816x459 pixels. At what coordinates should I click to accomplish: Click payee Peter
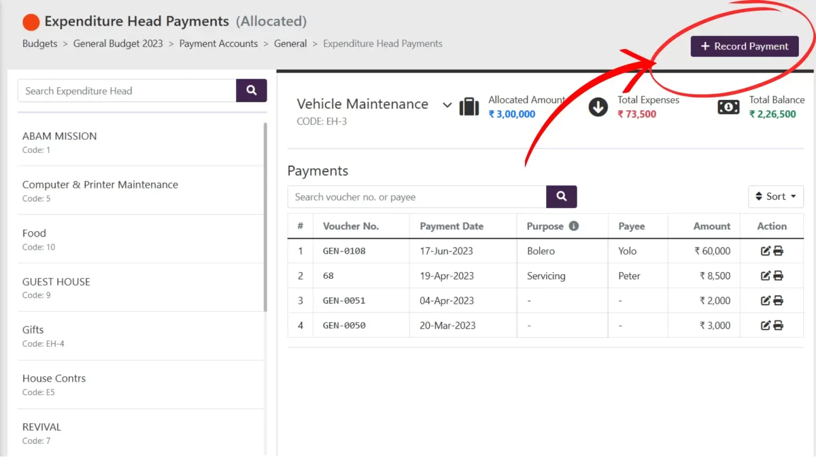[630, 276]
